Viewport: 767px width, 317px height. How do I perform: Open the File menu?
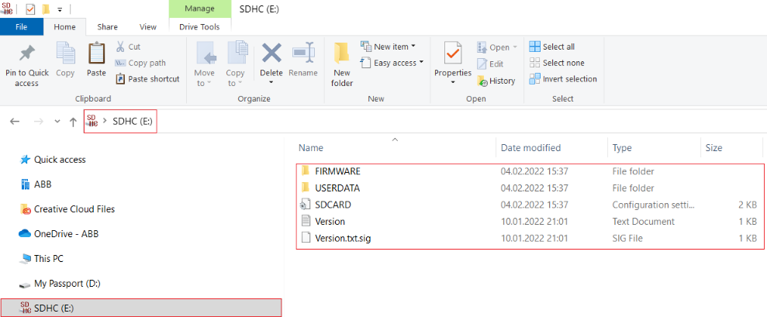(x=22, y=26)
